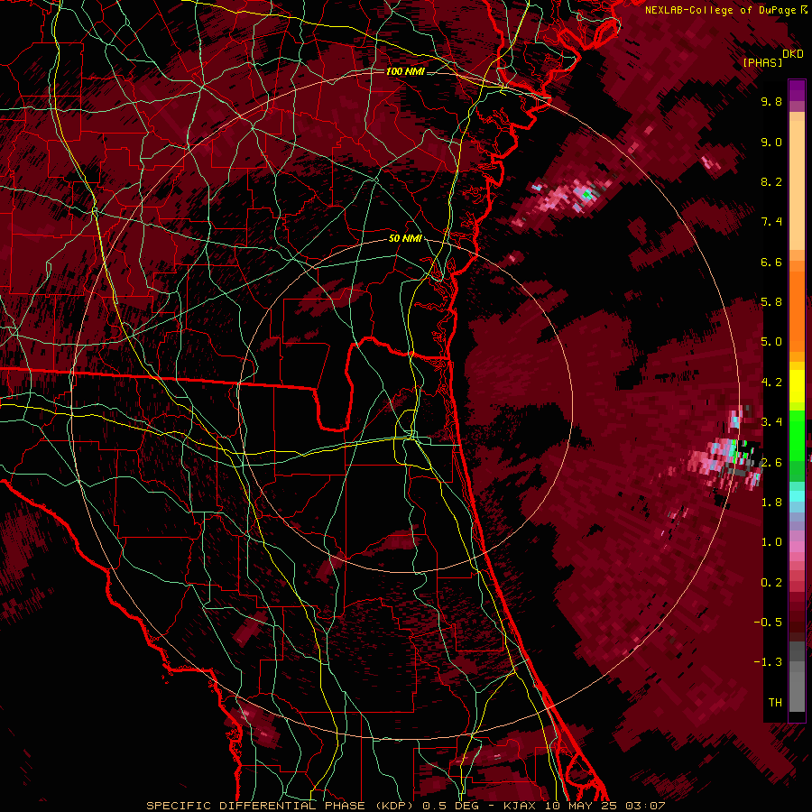Click the 9.8 value on the legend

point(771,101)
